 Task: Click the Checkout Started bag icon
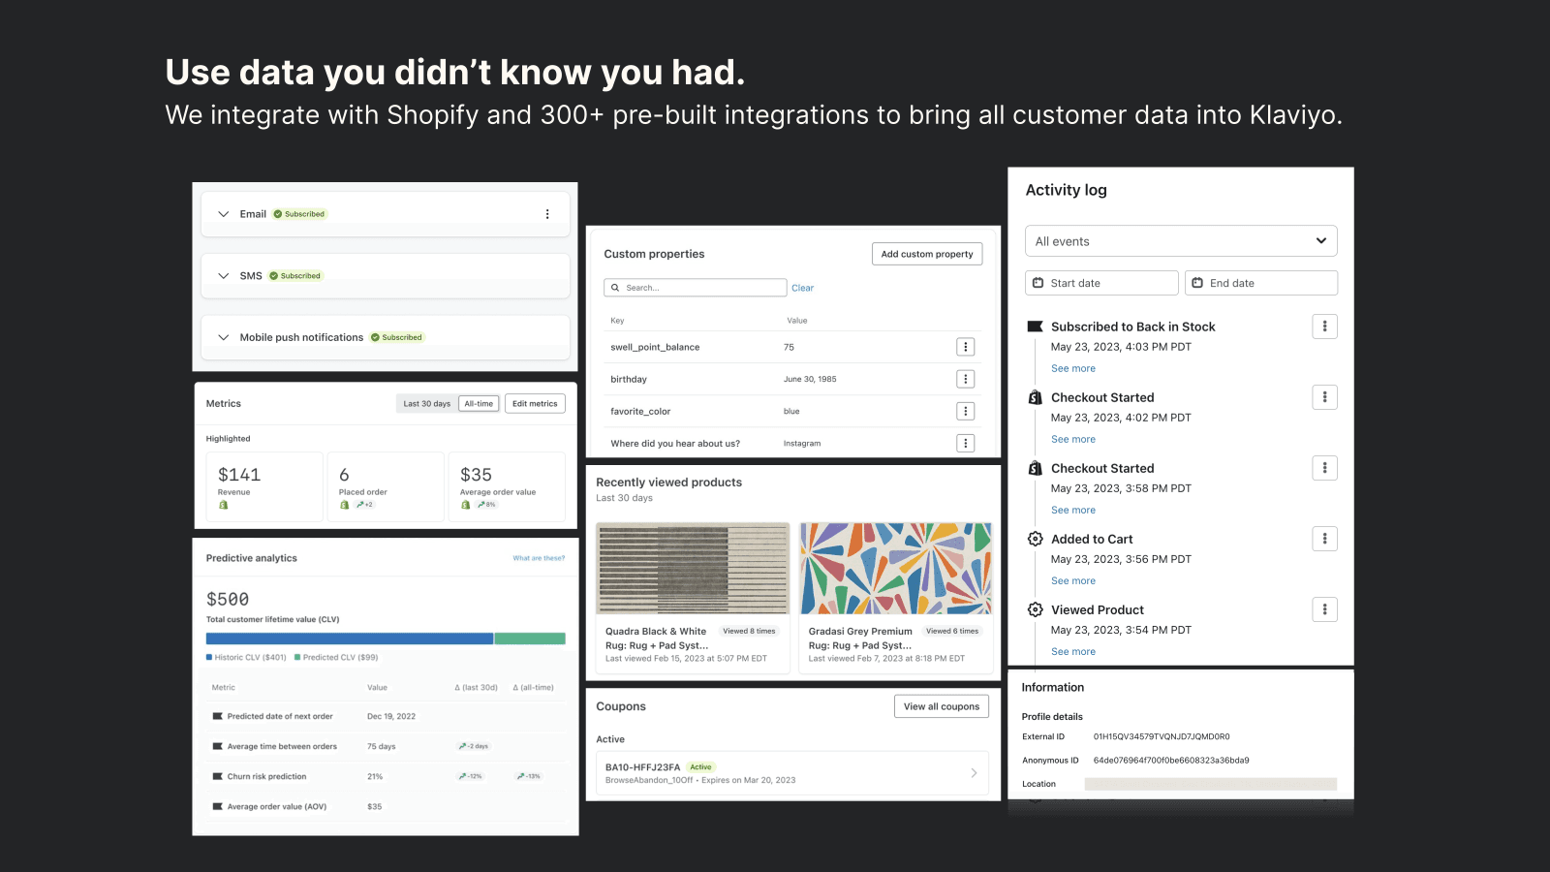(1035, 397)
